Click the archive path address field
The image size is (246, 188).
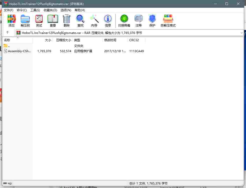(x=130, y=33)
